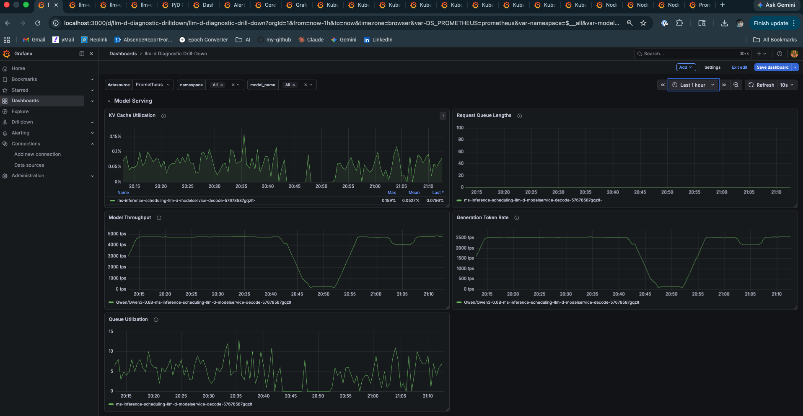Open Grafana's Drilldown sidebar item
This screenshot has width=803, height=416.
[21, 122]
